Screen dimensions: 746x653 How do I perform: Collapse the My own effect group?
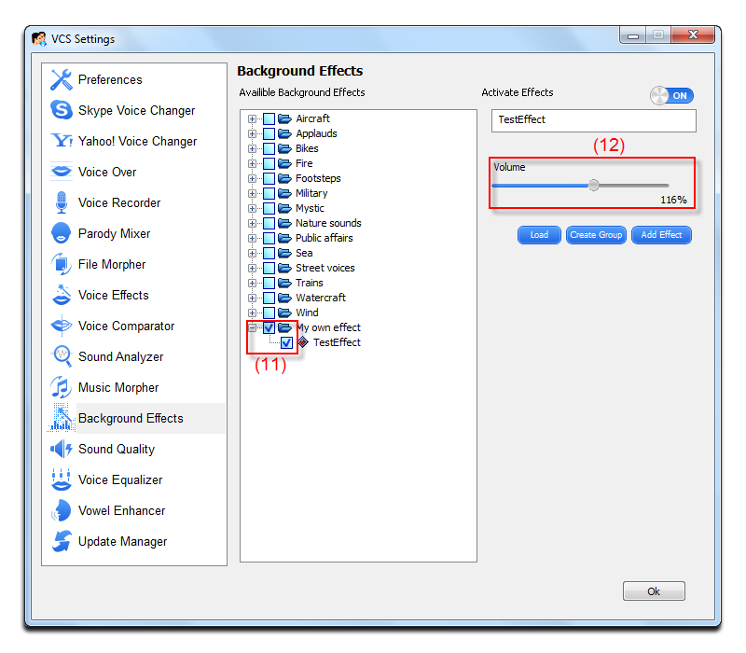coord(252,327)
